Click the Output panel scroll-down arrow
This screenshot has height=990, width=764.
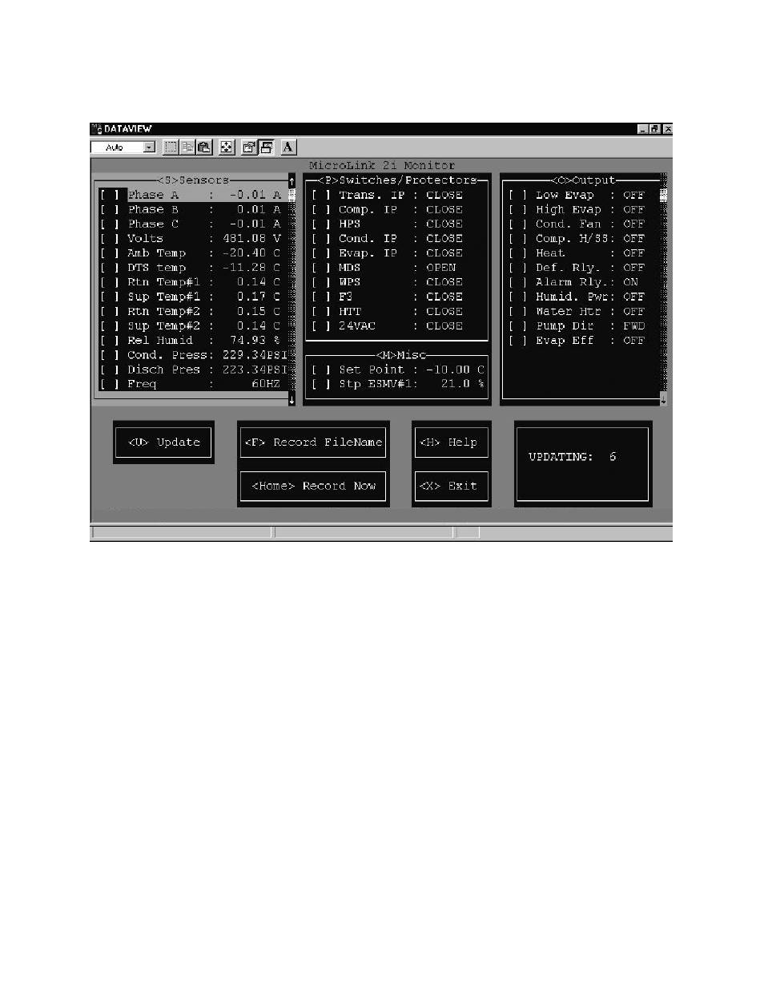pyautogui.click(x=663, y=399)
